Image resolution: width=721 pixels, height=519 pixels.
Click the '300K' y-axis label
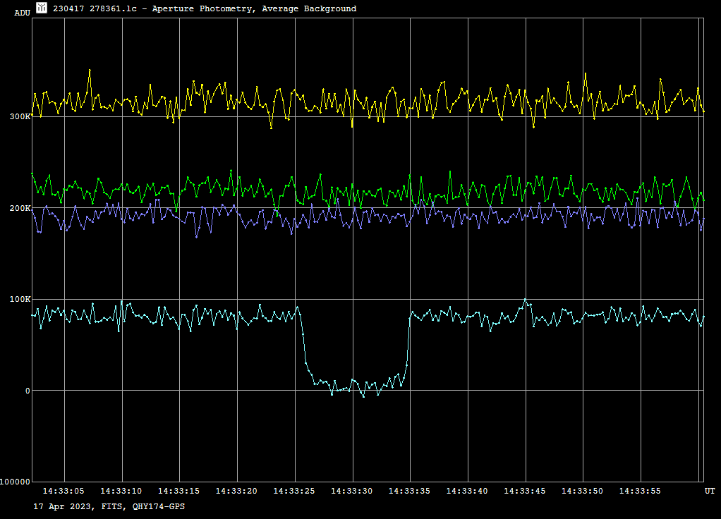[x=20, y=116]
